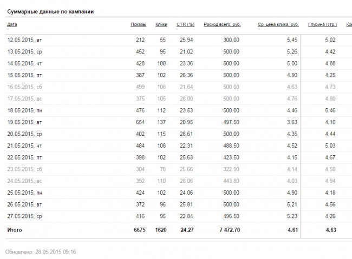Click the Суммарные данные по кампании heading
The image size is (352, 259).
50,12
